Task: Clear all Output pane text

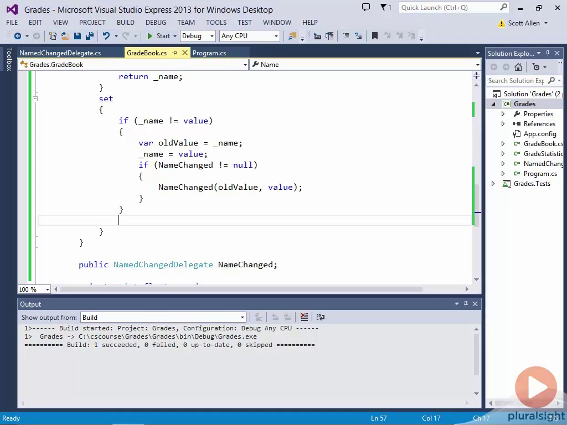Action: (304, 317)
